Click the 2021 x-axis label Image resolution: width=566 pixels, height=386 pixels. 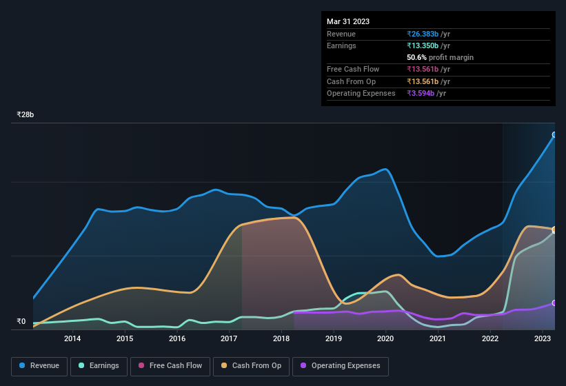[438, 338]
